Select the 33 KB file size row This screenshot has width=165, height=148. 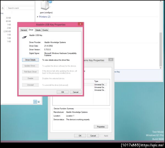(x=8, y=18)
